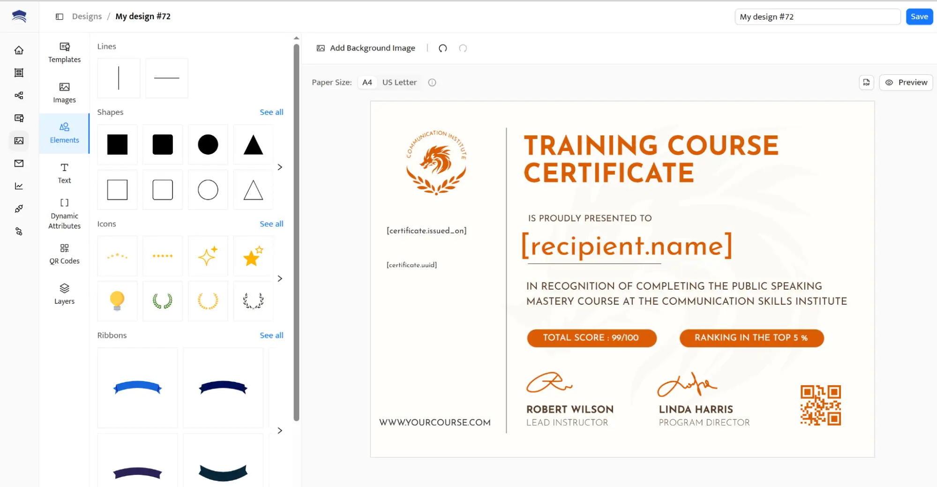Select the email icon in the navigation rail

click(19, 163)
